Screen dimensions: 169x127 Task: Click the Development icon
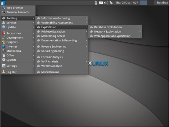[x=4, y=38]
